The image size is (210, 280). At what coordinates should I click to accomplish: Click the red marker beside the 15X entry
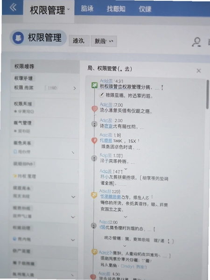(94, 140)
